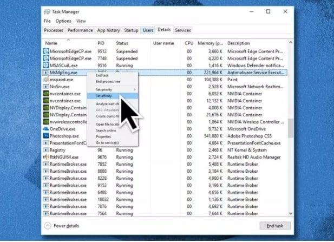
Task: Choose Properties in context menu
Action: (113, 136)
